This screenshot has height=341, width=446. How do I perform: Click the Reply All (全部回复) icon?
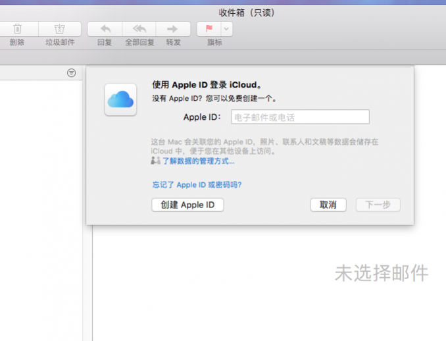click(139, 29)
